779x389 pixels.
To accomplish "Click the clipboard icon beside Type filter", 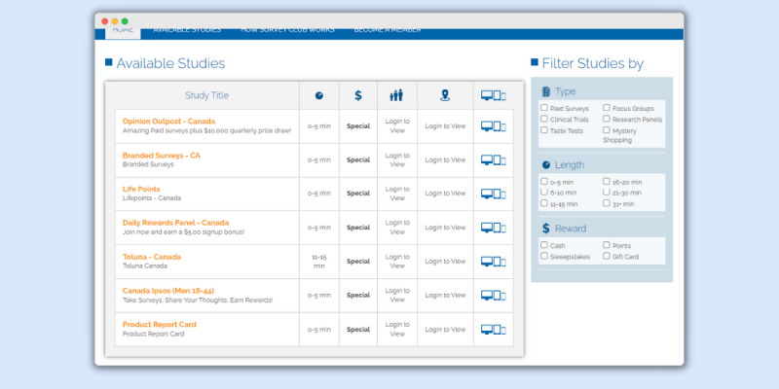I will click(x=546, y=91).
